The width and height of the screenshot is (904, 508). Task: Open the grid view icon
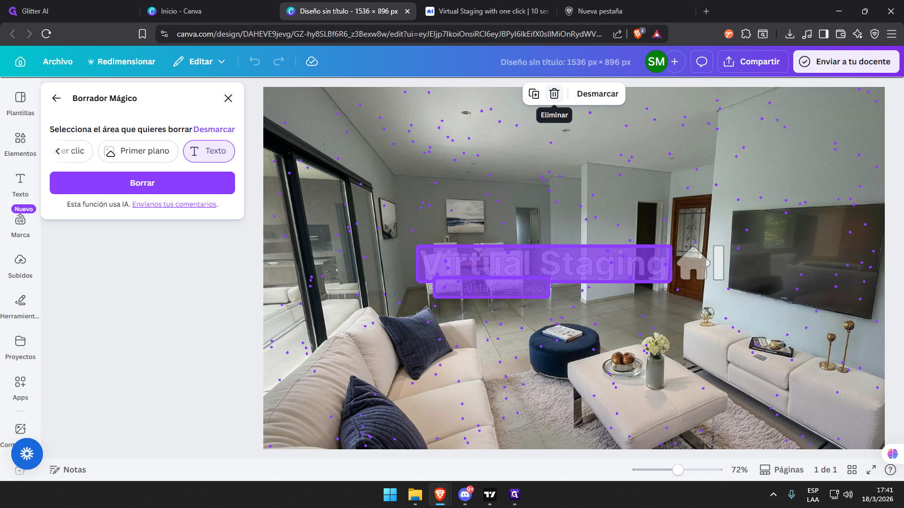pos(852,470)
